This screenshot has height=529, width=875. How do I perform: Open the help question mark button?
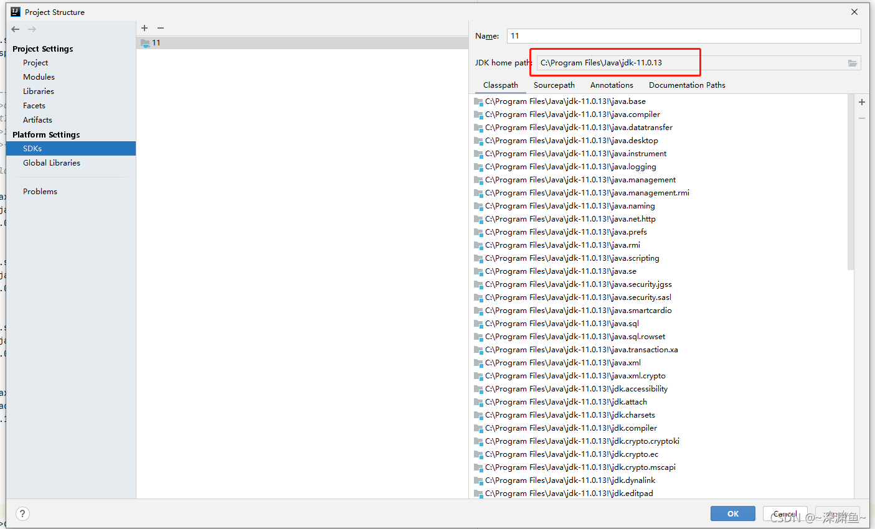tap(22, 513)
